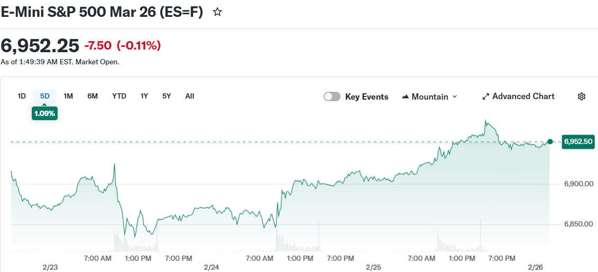Click the 1.09% five-day change badge
598x272 pixels.
tap(44, 113)
